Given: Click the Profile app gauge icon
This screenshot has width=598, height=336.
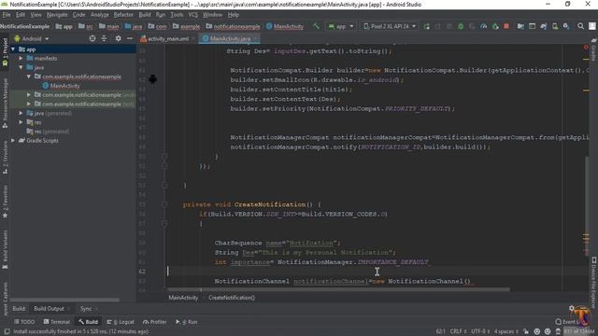Looking at the screenshot, I should coord(484,26).
